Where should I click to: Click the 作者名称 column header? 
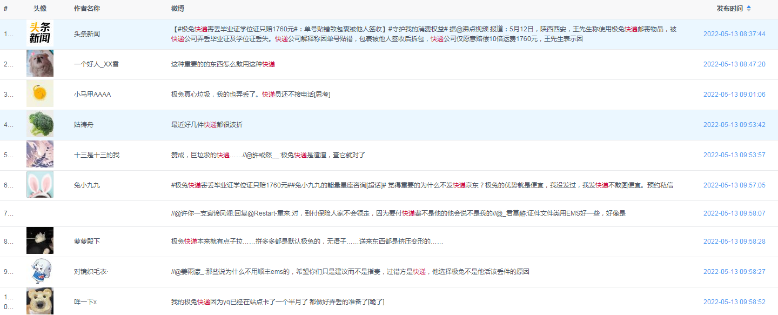(88, 8)
